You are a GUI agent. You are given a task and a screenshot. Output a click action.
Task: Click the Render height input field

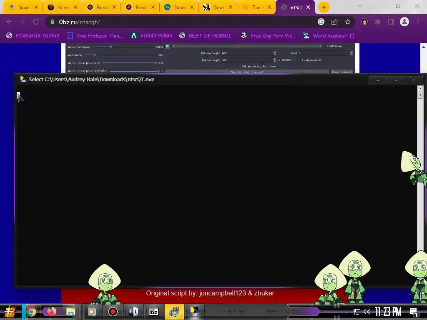click(247, 60)
